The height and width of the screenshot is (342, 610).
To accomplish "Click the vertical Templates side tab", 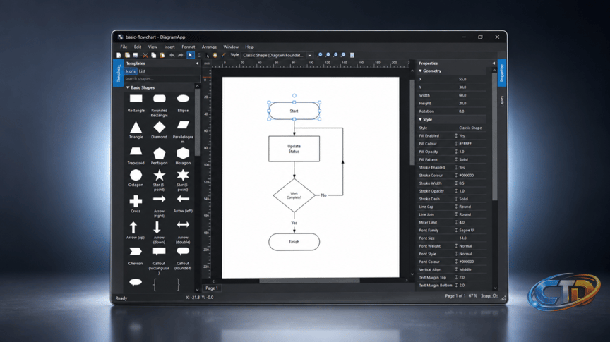I will (119, 73).
